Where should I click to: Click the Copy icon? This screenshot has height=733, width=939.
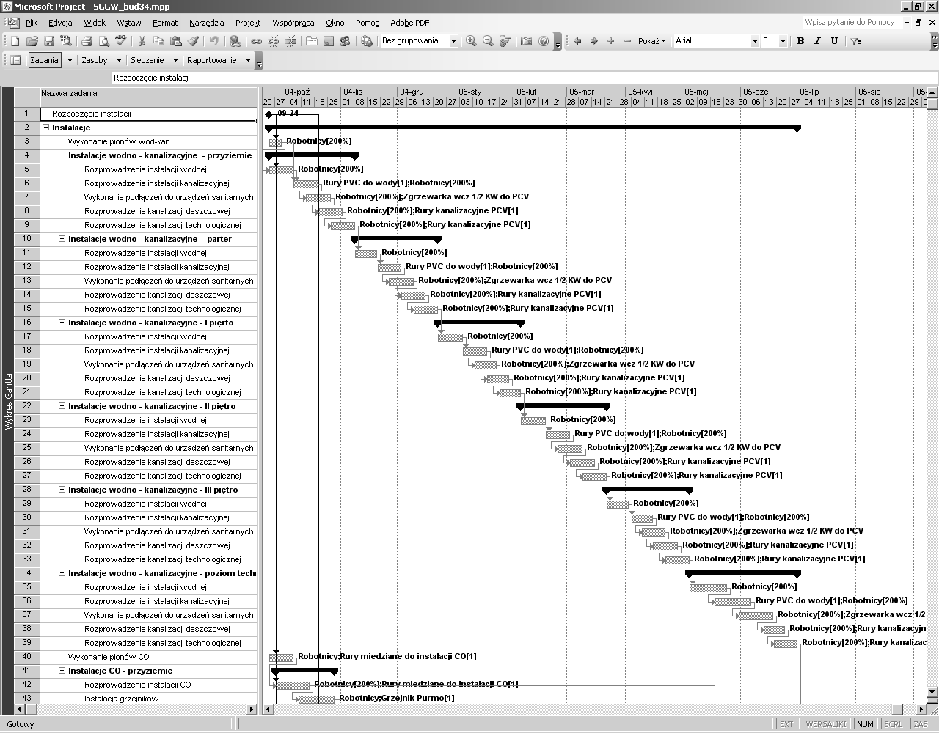(158, 41)
